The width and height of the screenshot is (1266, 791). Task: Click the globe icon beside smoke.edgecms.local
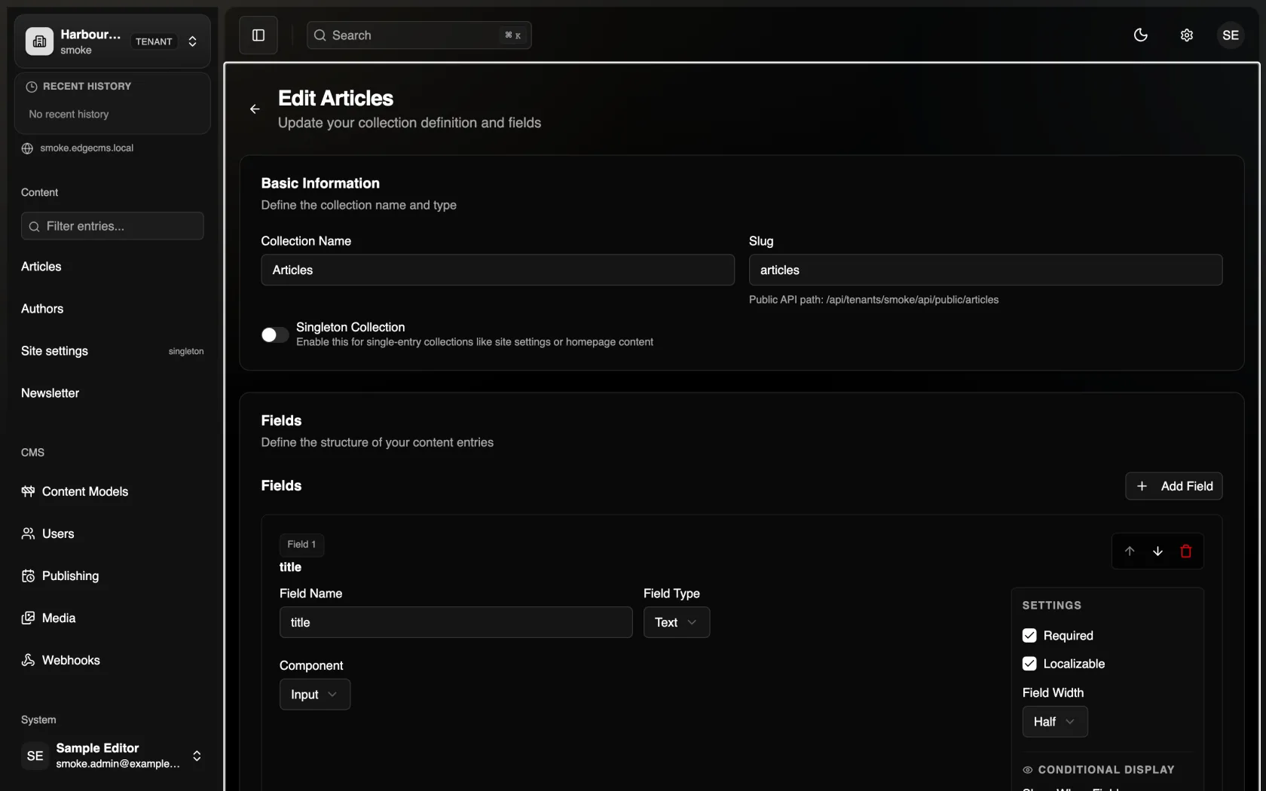click(x=27, y=148)
